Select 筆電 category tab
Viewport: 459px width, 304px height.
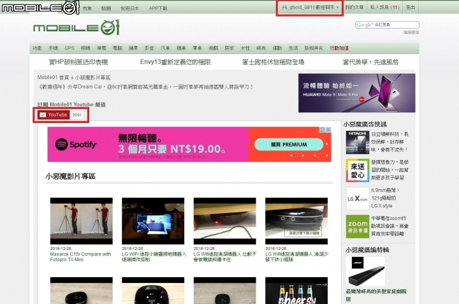101,48
